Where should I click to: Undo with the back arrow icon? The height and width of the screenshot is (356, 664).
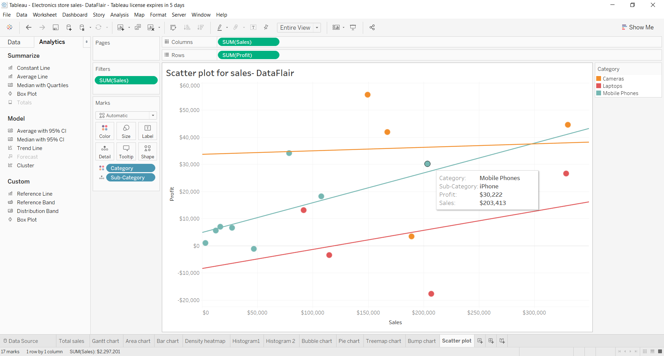(29, 27)
